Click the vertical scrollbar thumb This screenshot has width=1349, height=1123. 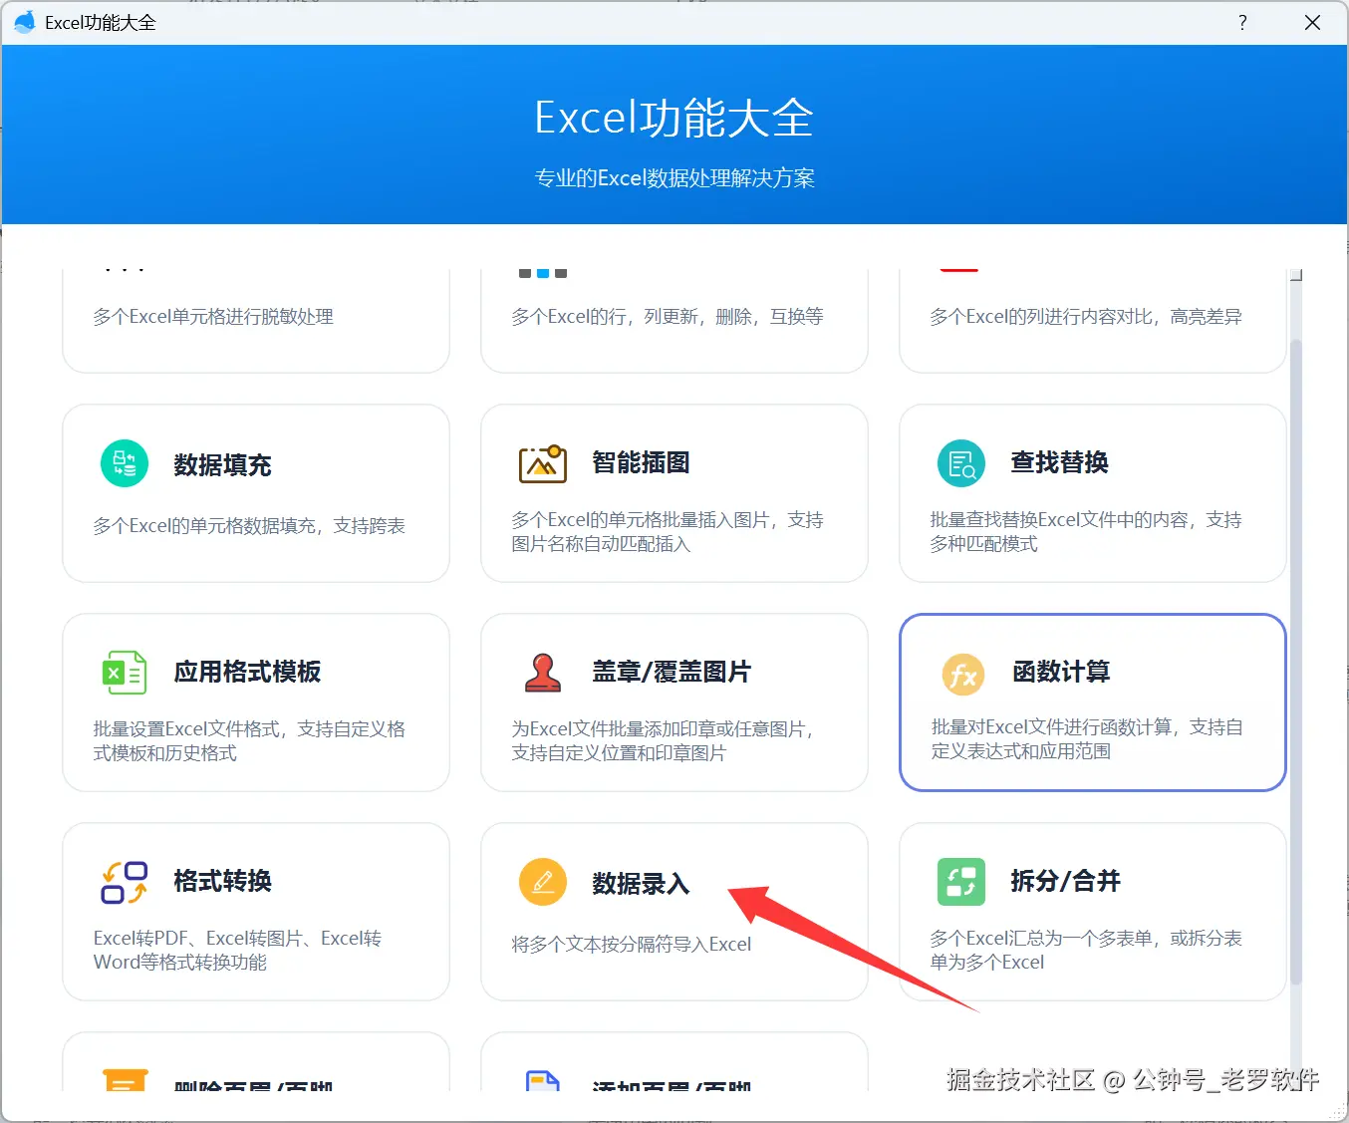point(1295,662)
